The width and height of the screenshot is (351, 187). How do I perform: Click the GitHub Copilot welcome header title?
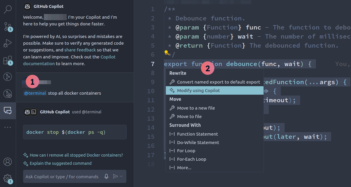(49, 6)
